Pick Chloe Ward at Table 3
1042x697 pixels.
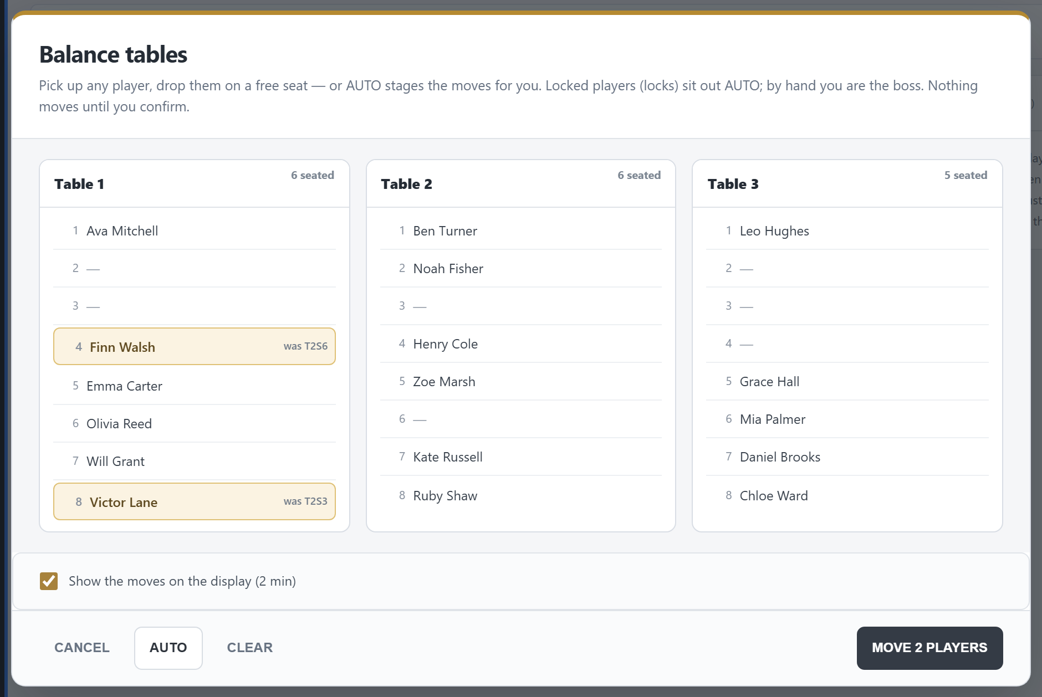847,496
